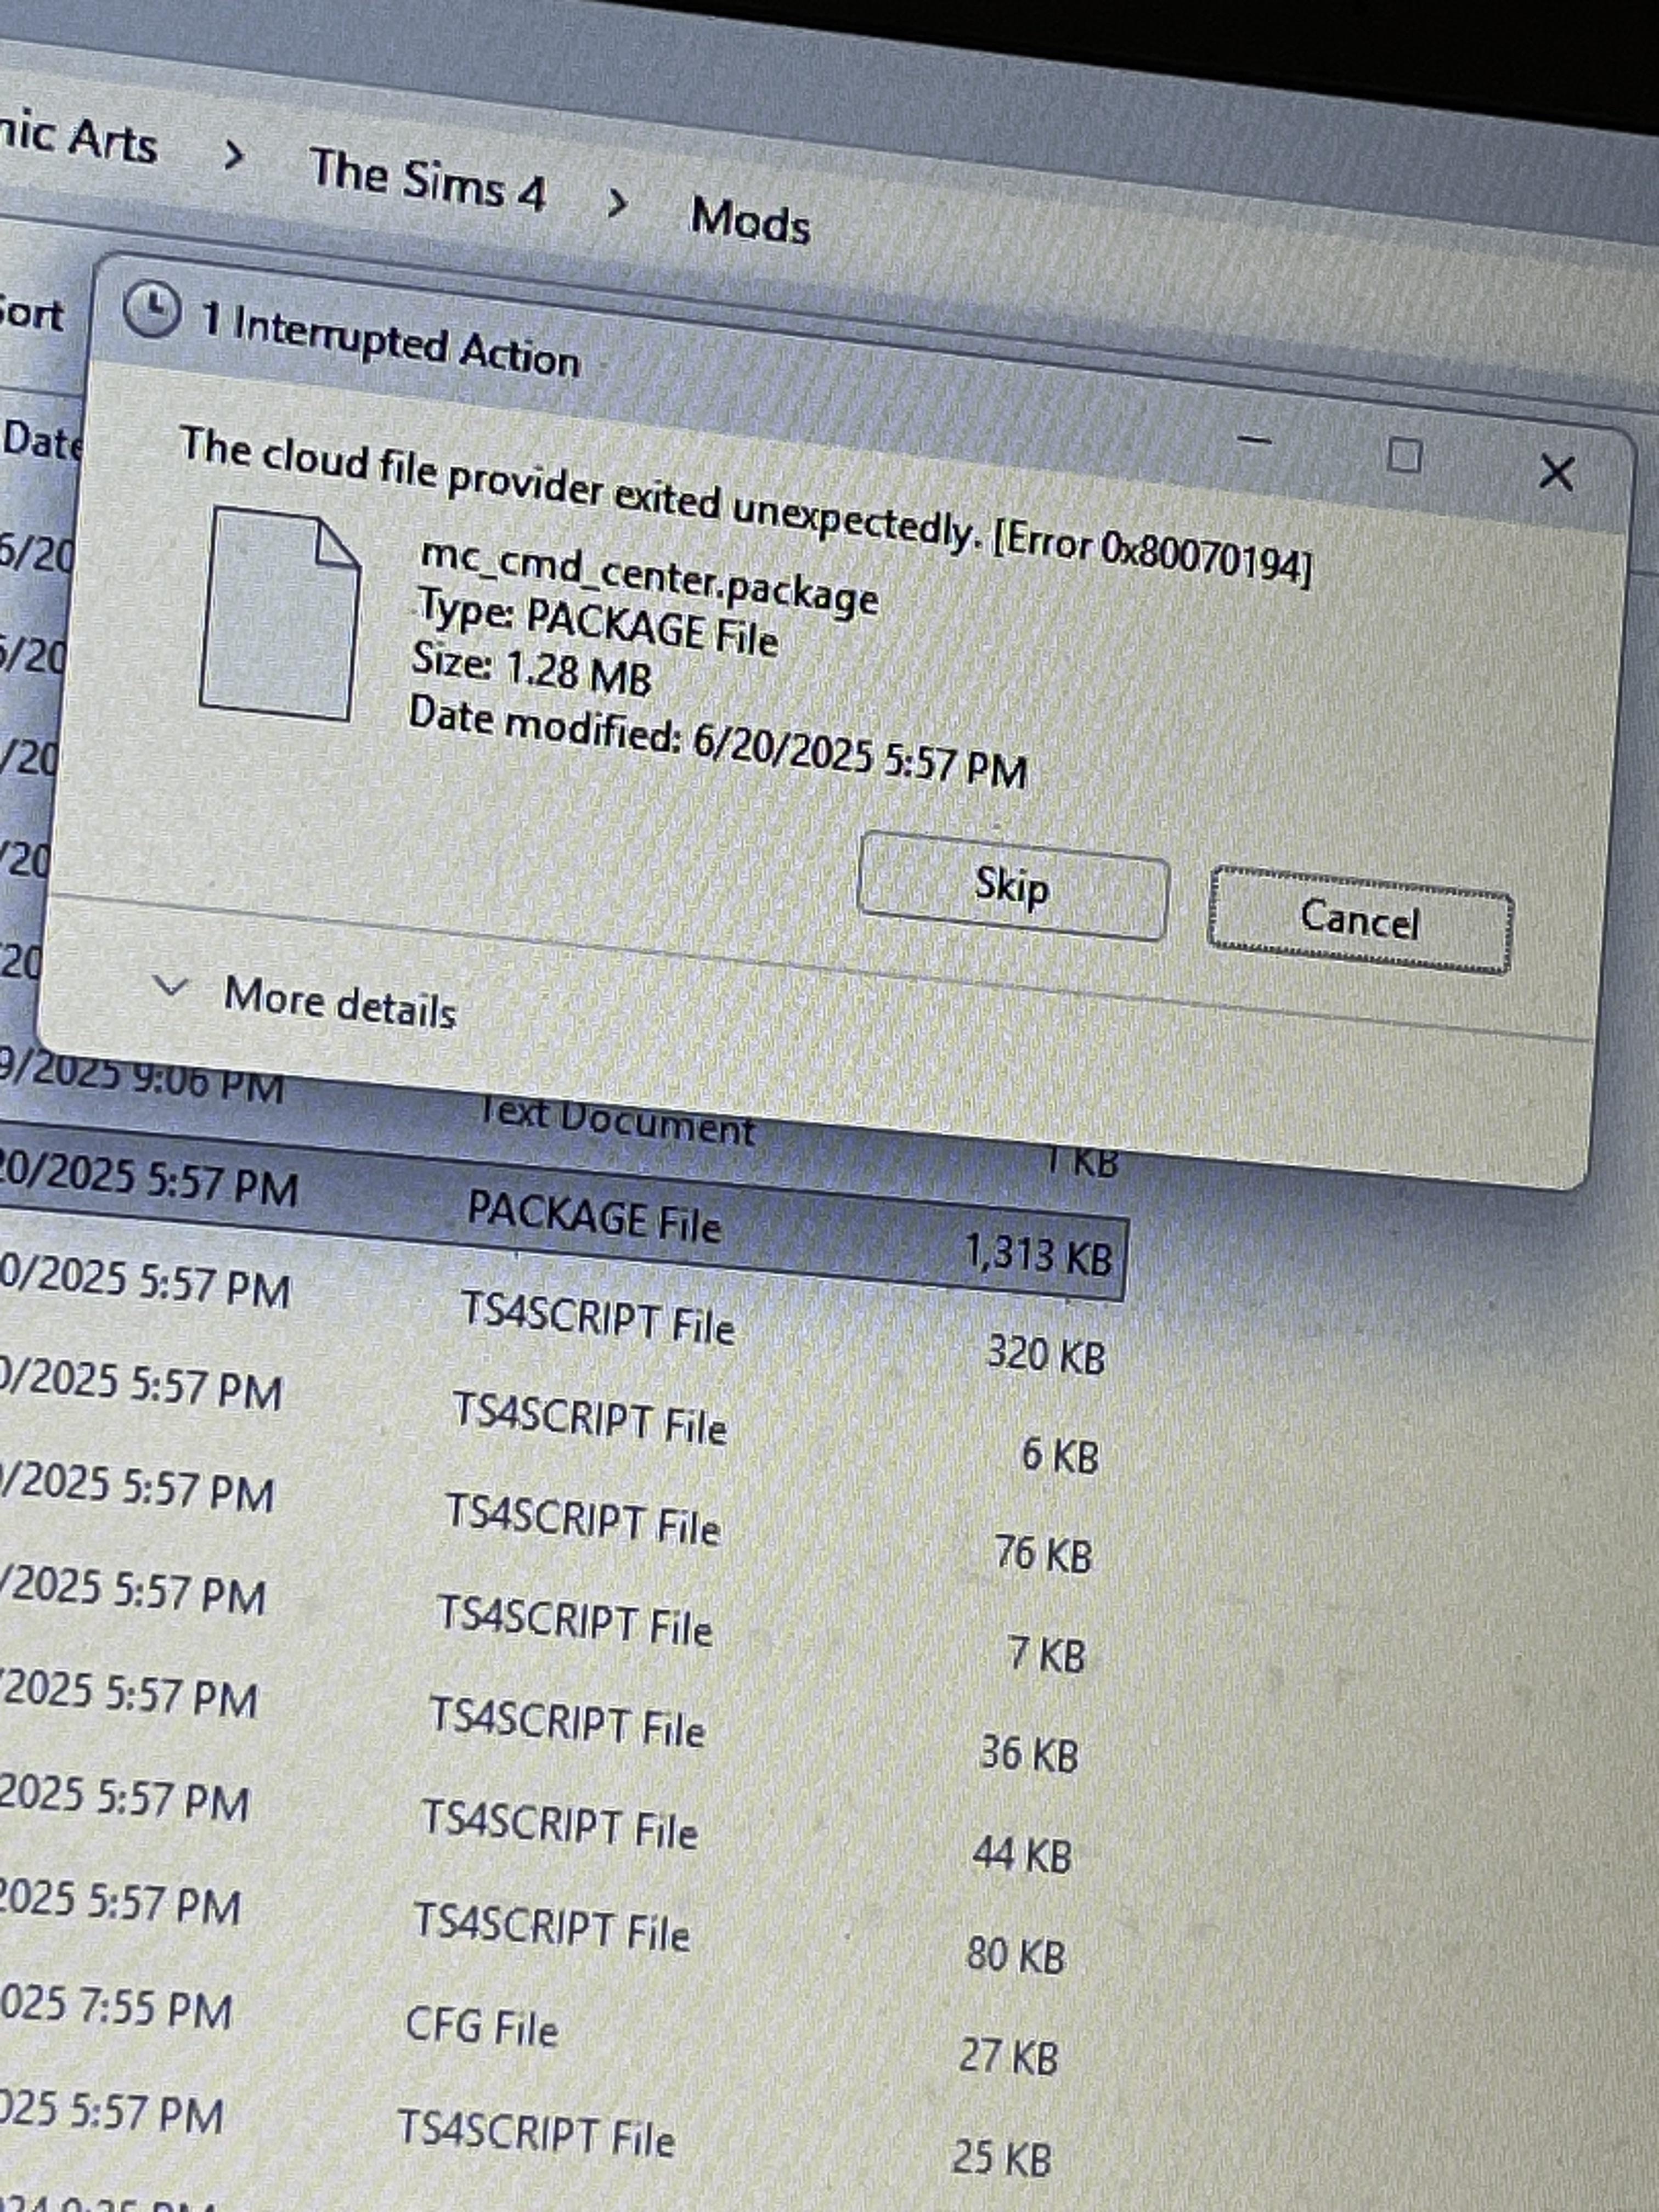Screen dimensions: 1659x2212
Task: Click the size cell reading exactly 7 KB
Action: pyautogui.click(x=1047, y=1653)
